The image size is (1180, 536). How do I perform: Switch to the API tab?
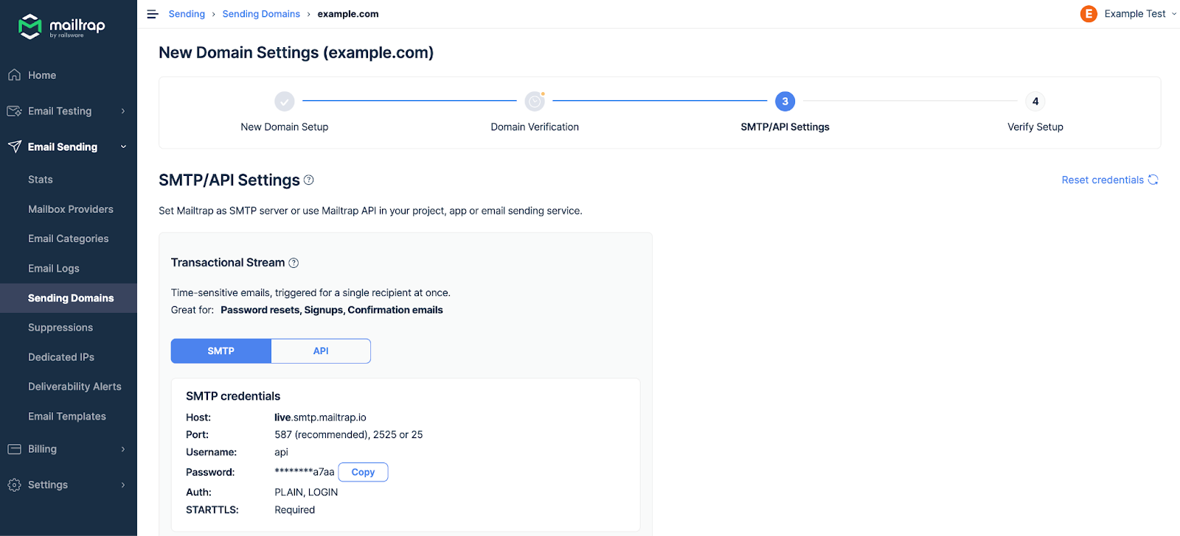[x=321, y=351]
